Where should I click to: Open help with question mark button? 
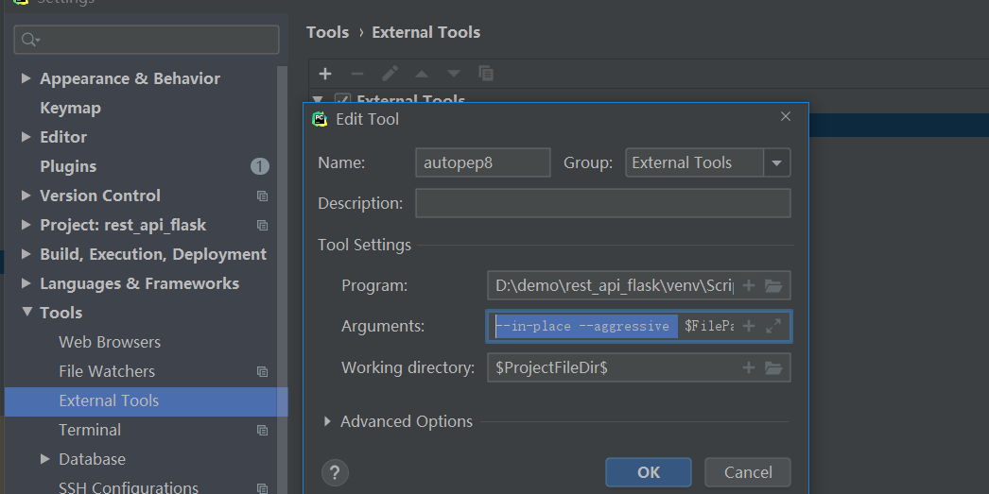(x=335, y=472)
